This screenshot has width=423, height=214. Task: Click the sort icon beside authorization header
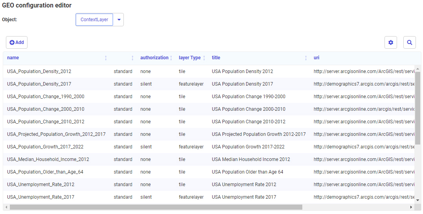pyautogui.click(x=171, y=58)
